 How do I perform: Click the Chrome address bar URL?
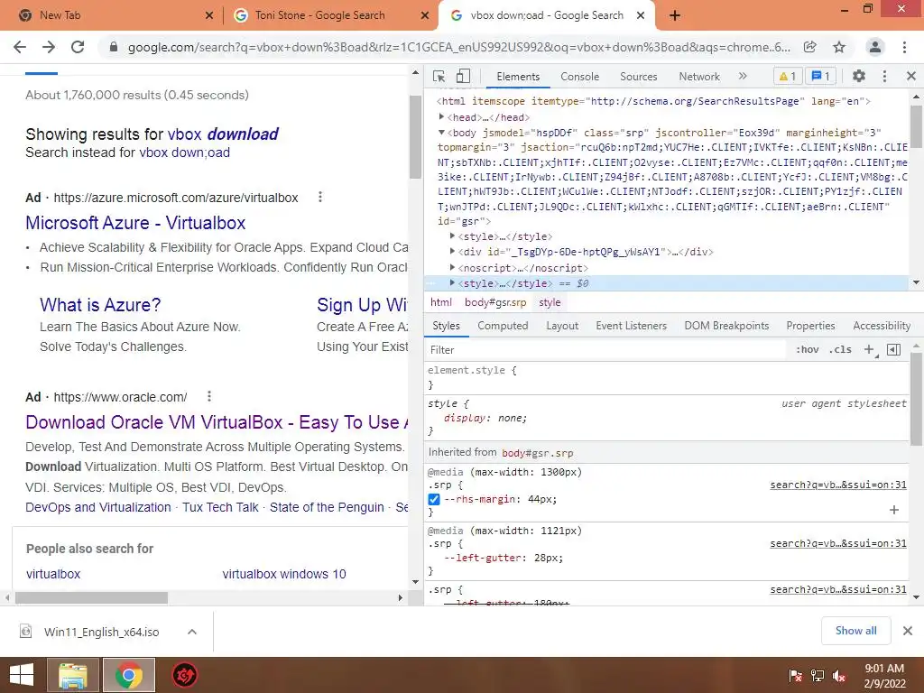click(458, 47)
